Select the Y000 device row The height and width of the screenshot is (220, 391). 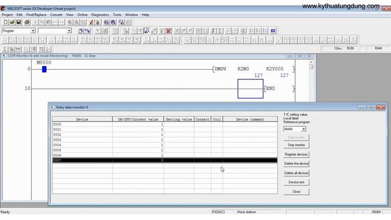point(164,124)
